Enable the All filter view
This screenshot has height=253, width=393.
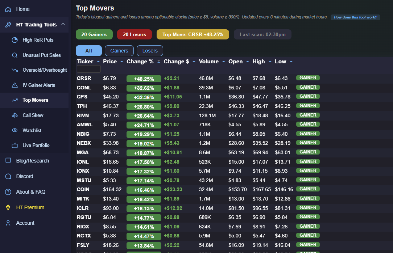click(88, 50)
